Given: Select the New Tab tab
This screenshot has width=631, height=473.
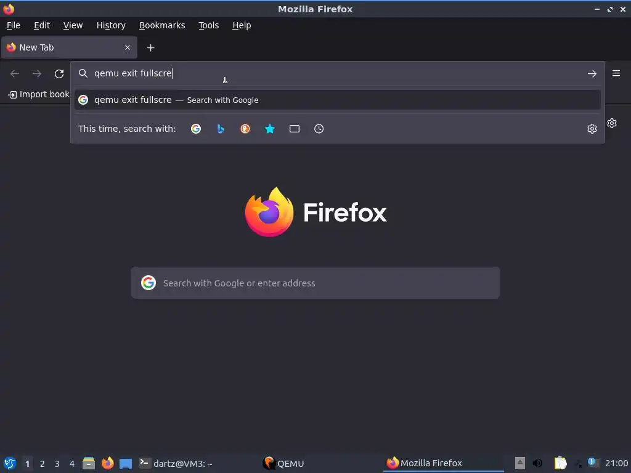Looking at the screenshot, I should pyautogui.click(x=69, y=47).
